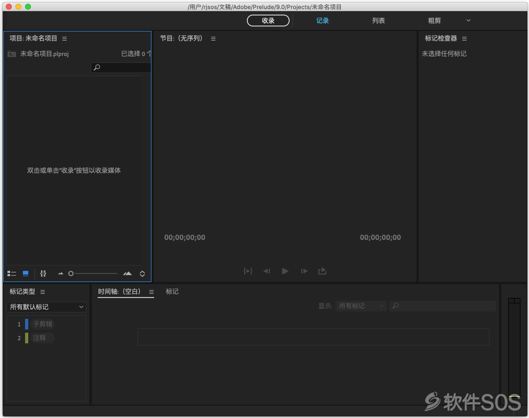Minimize window with yellow button
The width and height of the screenshot is (529, 418).
click(19, 7)
